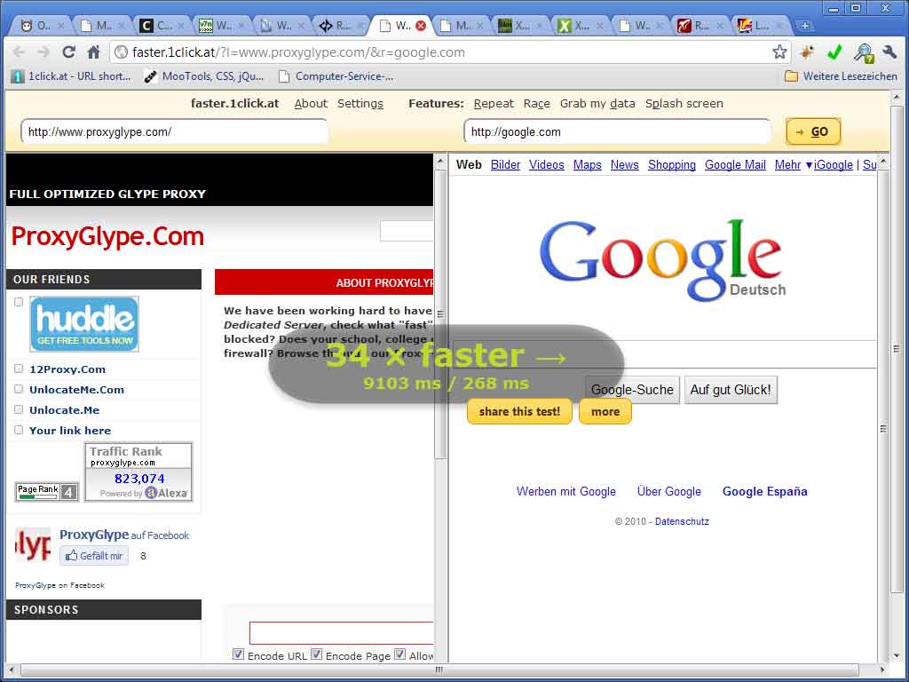Expand the Google Mehr dropdown

[793, 164]
